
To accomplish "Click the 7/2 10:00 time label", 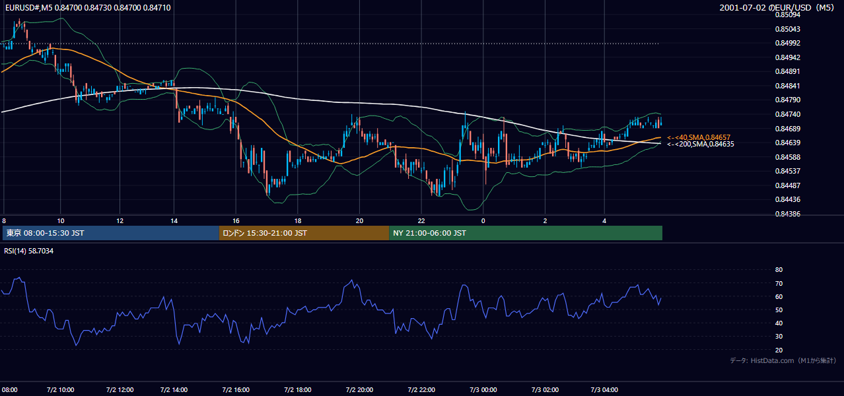I will tap(61, 389).
